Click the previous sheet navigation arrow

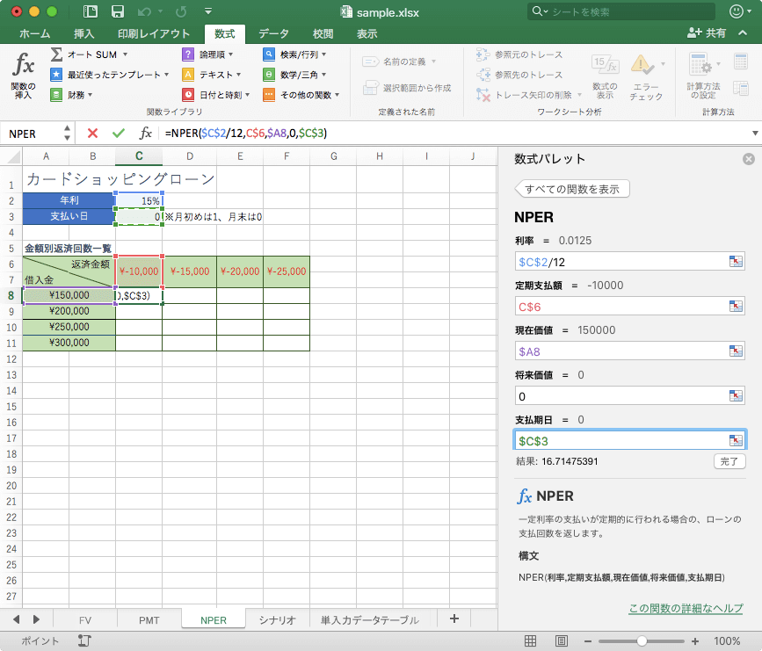[17, 619]
